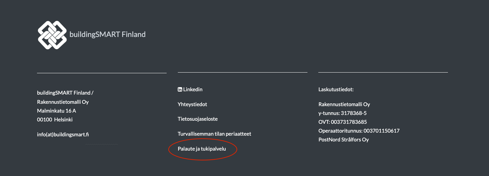The image size is (489, 176).
Task: Click the buildingSMART Finland header text
Action: tap(107, 34)
